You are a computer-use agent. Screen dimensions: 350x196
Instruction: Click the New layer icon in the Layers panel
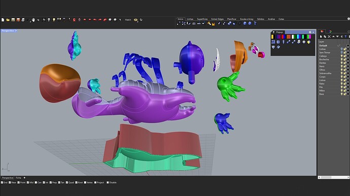pos(321,36)
